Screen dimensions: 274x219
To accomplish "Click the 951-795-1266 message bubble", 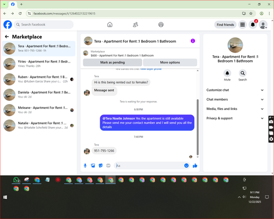I will click(104, 151).
